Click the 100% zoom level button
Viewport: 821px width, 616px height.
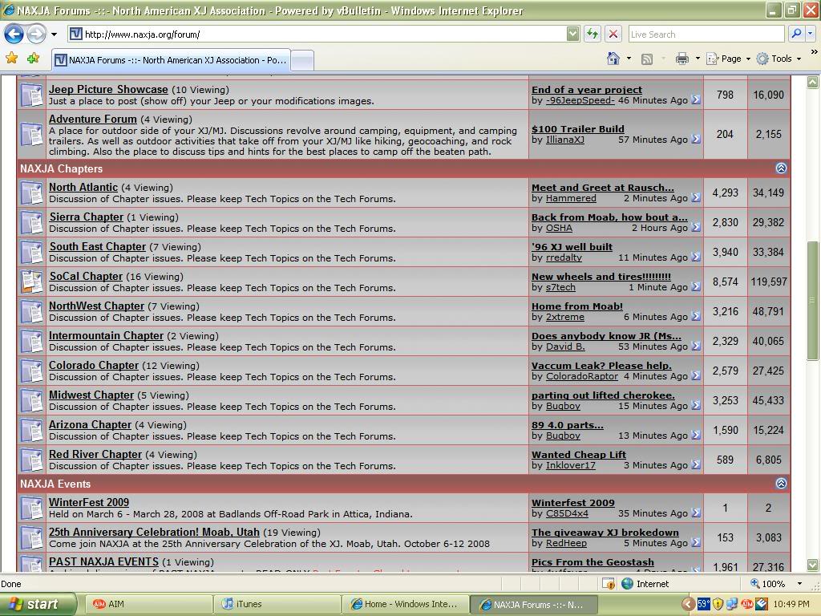[x=767, y=584]
